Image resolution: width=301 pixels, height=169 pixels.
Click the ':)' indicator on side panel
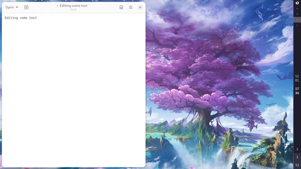tap(297, 149)
